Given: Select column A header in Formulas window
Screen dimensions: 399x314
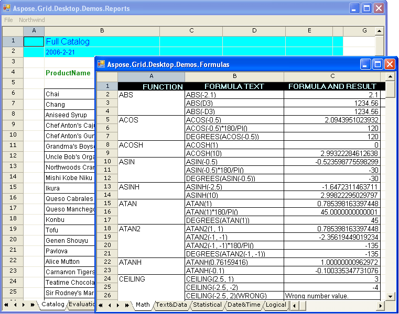Looking at the screenshot, I should (152, 76).
